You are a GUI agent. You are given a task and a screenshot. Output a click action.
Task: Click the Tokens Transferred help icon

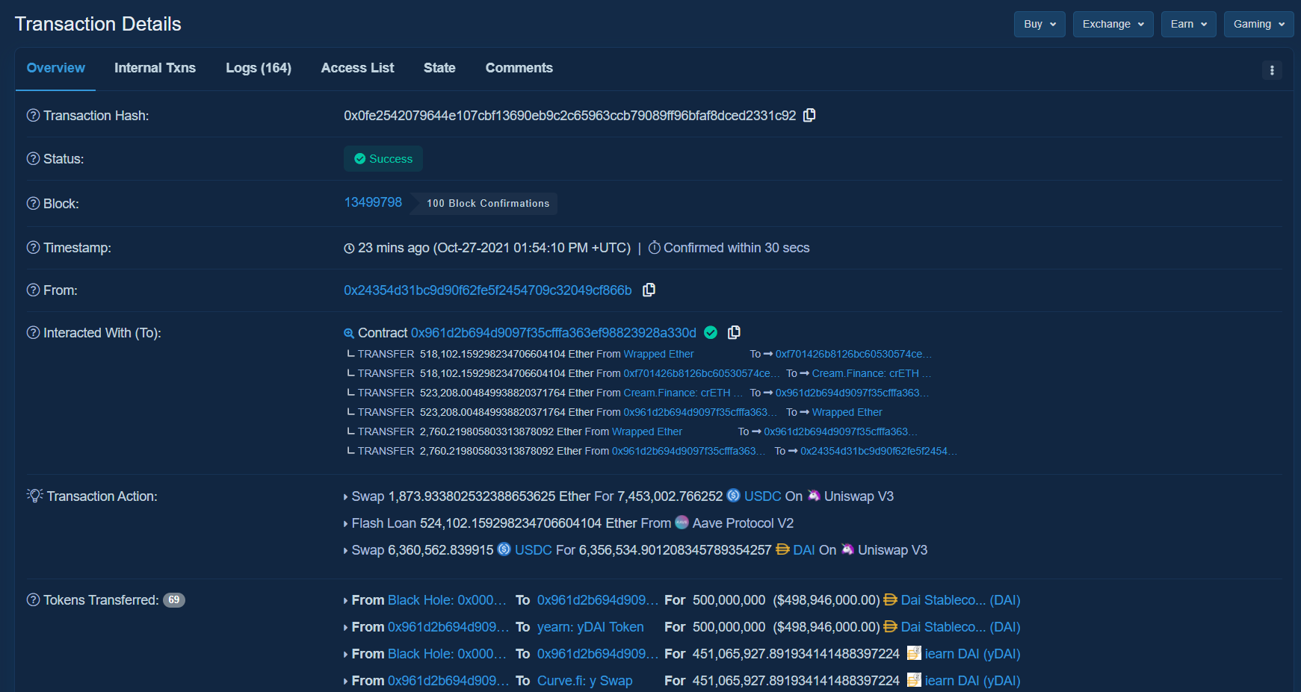pos(34,599)
